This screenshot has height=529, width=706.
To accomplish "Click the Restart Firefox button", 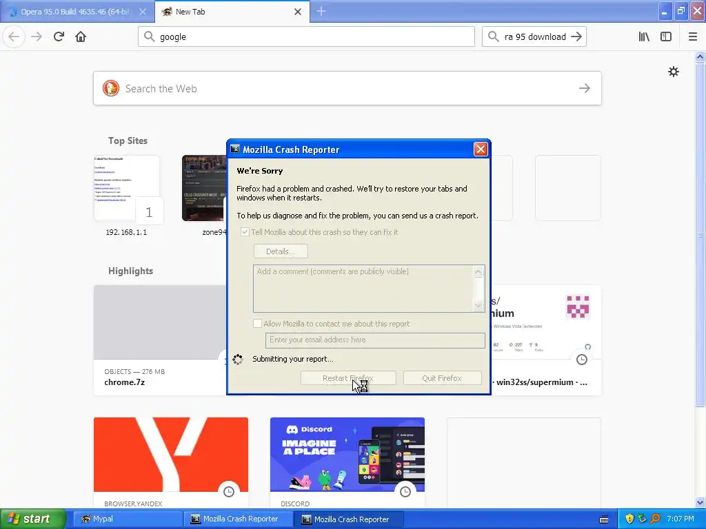I will coord(348,378).
